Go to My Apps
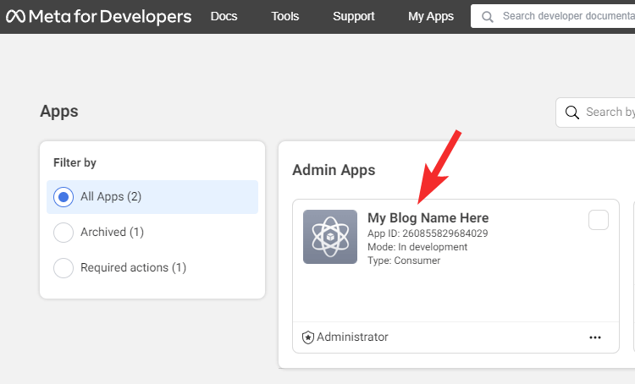This screenshot has width=635, height=384. pyautogui.click(x=431, y=16)
